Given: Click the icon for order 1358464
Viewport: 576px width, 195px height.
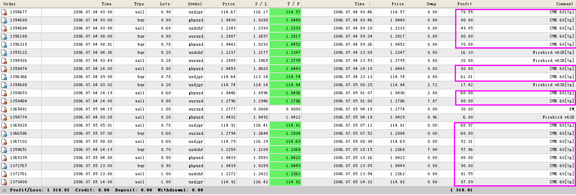Looking at the screenshot, I should click(x=4, y=101).
